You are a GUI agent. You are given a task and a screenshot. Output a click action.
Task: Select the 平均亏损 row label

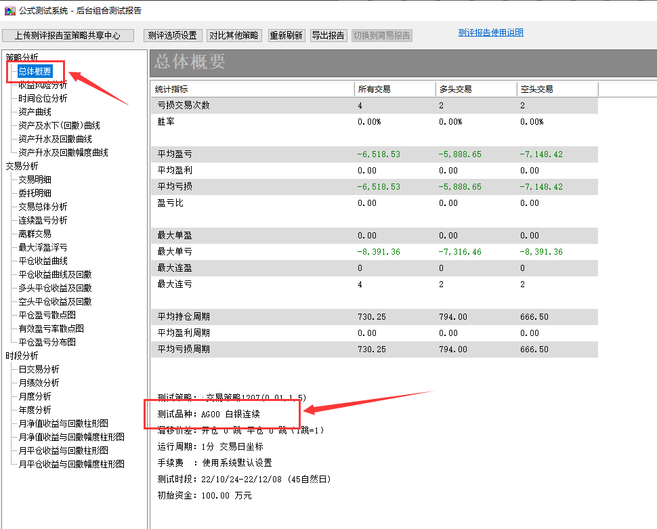click(x=175, y=186)
